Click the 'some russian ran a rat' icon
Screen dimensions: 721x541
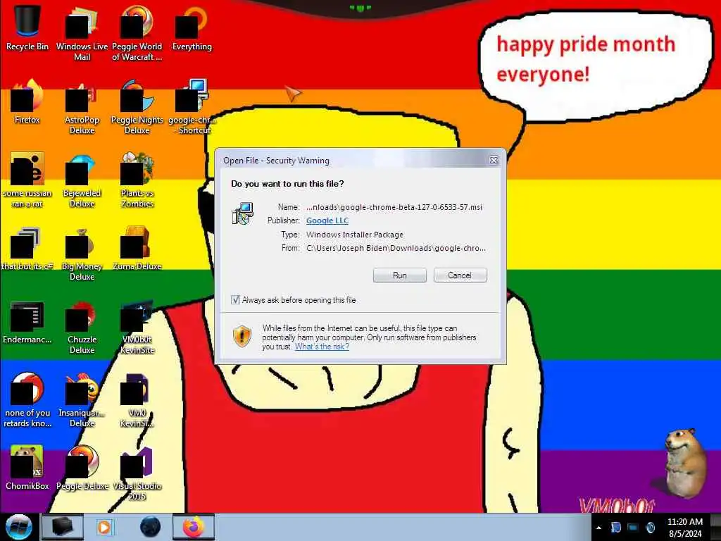click(x=27, y=180)
